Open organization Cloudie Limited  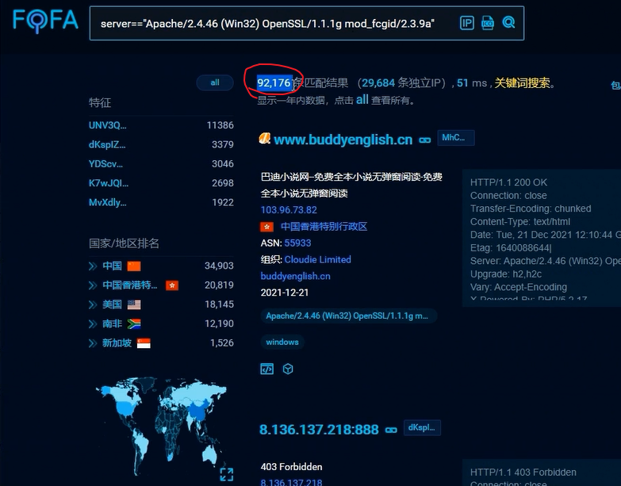pyautogui.click(x=317, y=259)
